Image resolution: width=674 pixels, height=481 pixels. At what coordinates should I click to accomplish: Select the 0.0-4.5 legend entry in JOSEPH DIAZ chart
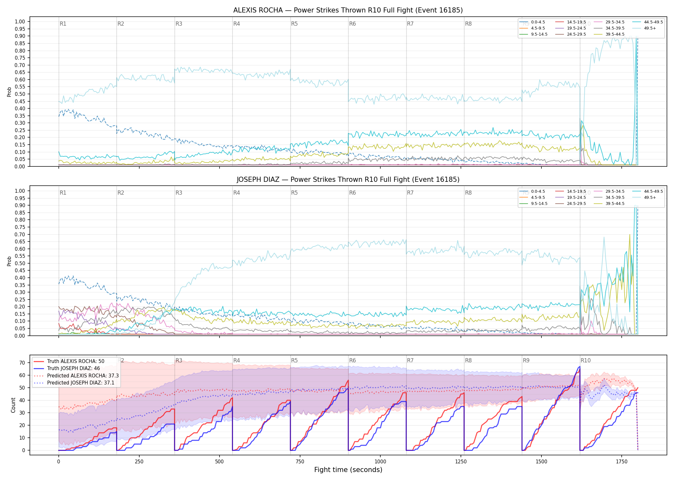pyautogui.click(x=532, y=191)
